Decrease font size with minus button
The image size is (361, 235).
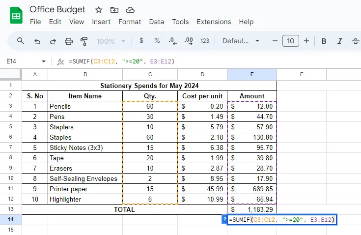[275, 41]
